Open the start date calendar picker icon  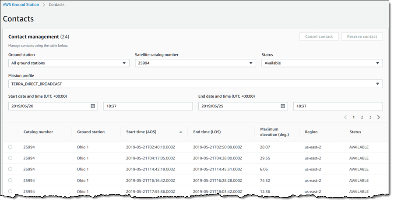(93, 106)
